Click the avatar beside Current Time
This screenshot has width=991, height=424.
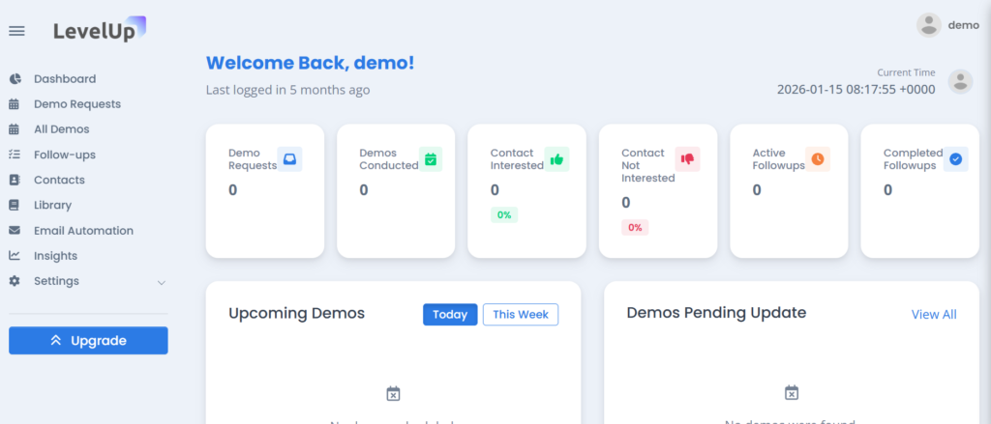(960, 81)
